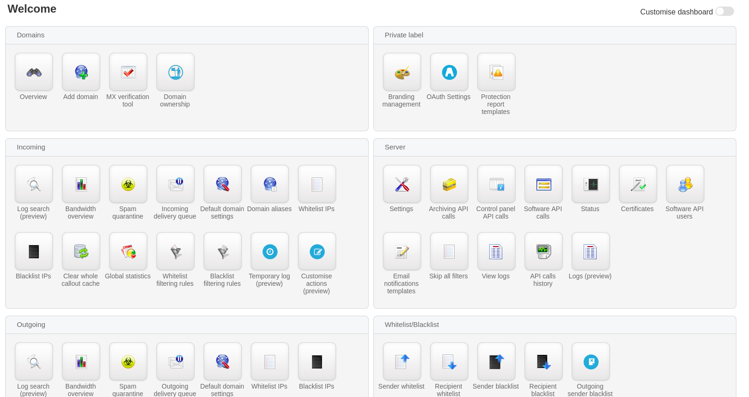This screenshot has width=749, height=397.
Task: Open View logs icon
Action: click(x=496, y=251)
